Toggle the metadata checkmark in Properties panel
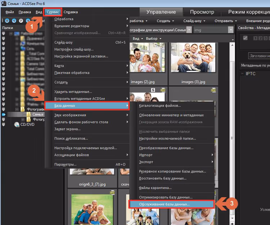 [245, 38]
